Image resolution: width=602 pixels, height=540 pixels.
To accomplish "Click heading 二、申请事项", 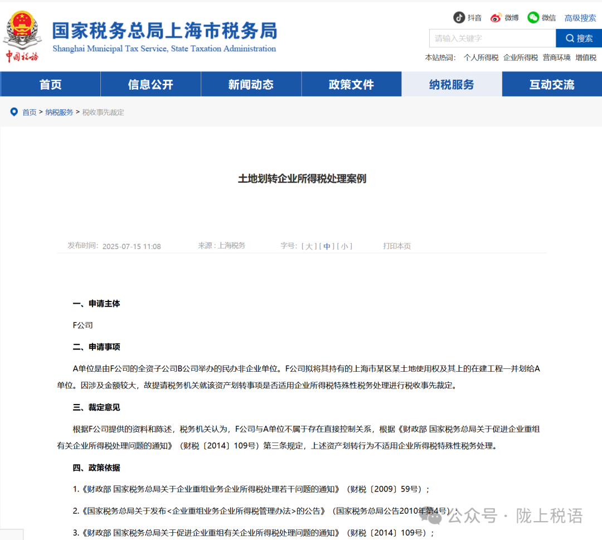I will (96, 347).
